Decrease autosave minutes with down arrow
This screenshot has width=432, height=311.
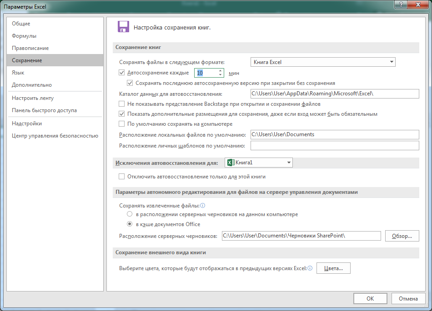pyautogui.click(x=220, y=75)
